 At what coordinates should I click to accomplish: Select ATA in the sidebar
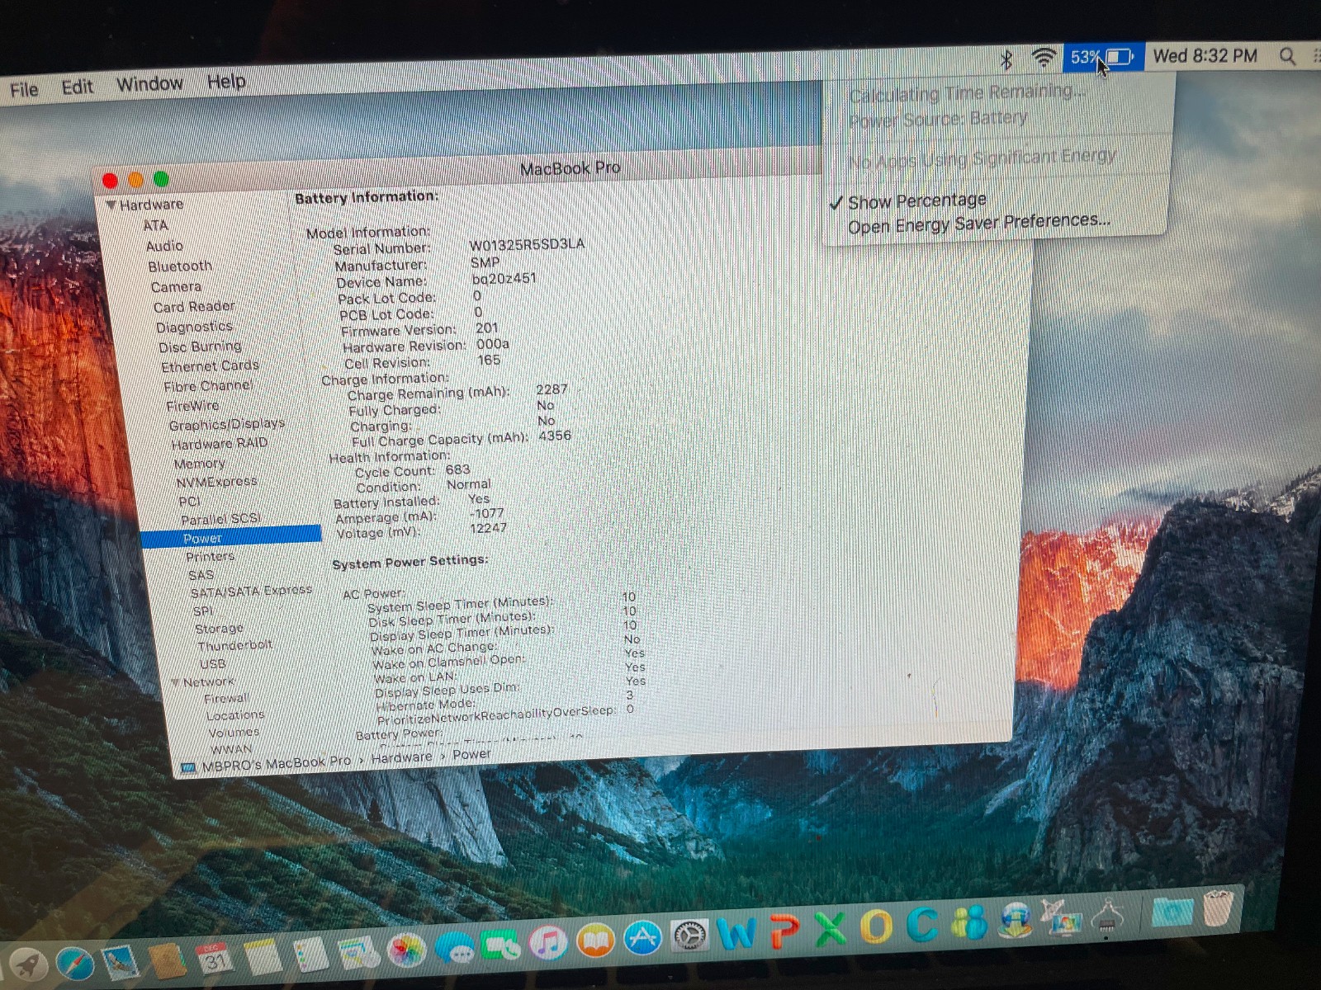point(155,225)
